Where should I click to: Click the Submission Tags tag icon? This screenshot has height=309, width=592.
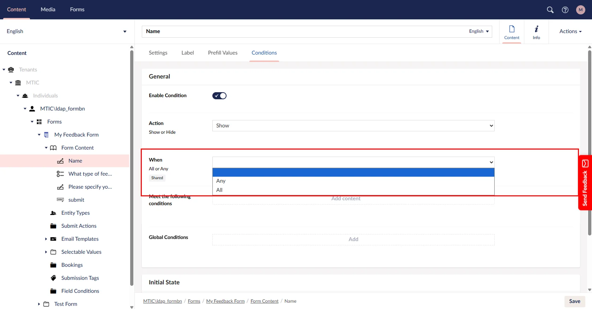click(53, 278)
